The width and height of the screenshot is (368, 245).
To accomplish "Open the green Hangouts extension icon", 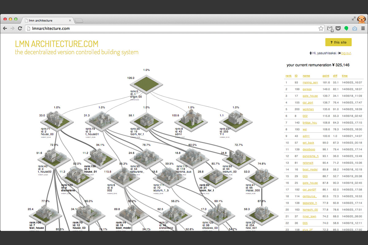I will tap(346, 28).
